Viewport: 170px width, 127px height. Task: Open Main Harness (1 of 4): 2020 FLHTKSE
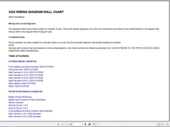pos(26,72)
